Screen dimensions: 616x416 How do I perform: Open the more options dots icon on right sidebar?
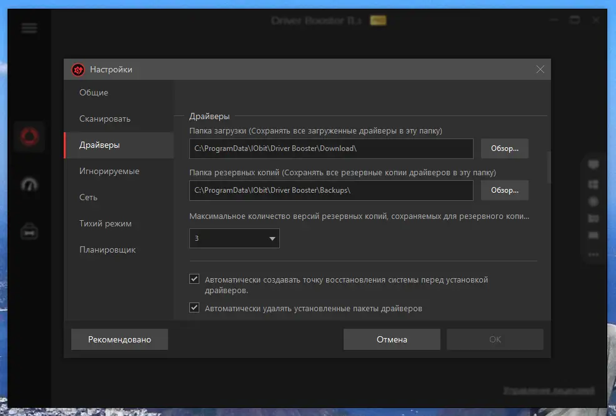pos(593,254)
